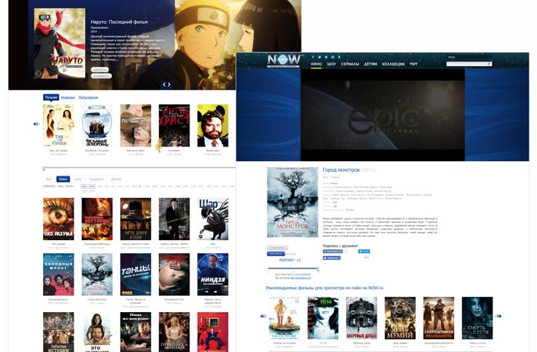Click the NOW logo in the header
This screenshot has width=537, height=352.
(284, 61)
